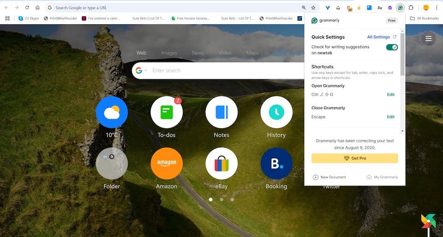Image resolution: width=443 pixels, height=237 pixels.
Task: Open the To-dos shortcut tile
Action: pyautogui.click(x=167, y=112)
